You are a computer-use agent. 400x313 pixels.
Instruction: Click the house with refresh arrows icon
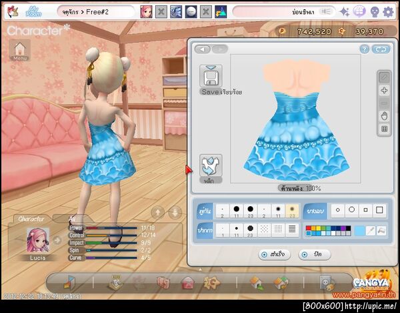click(x=281, y=283)
